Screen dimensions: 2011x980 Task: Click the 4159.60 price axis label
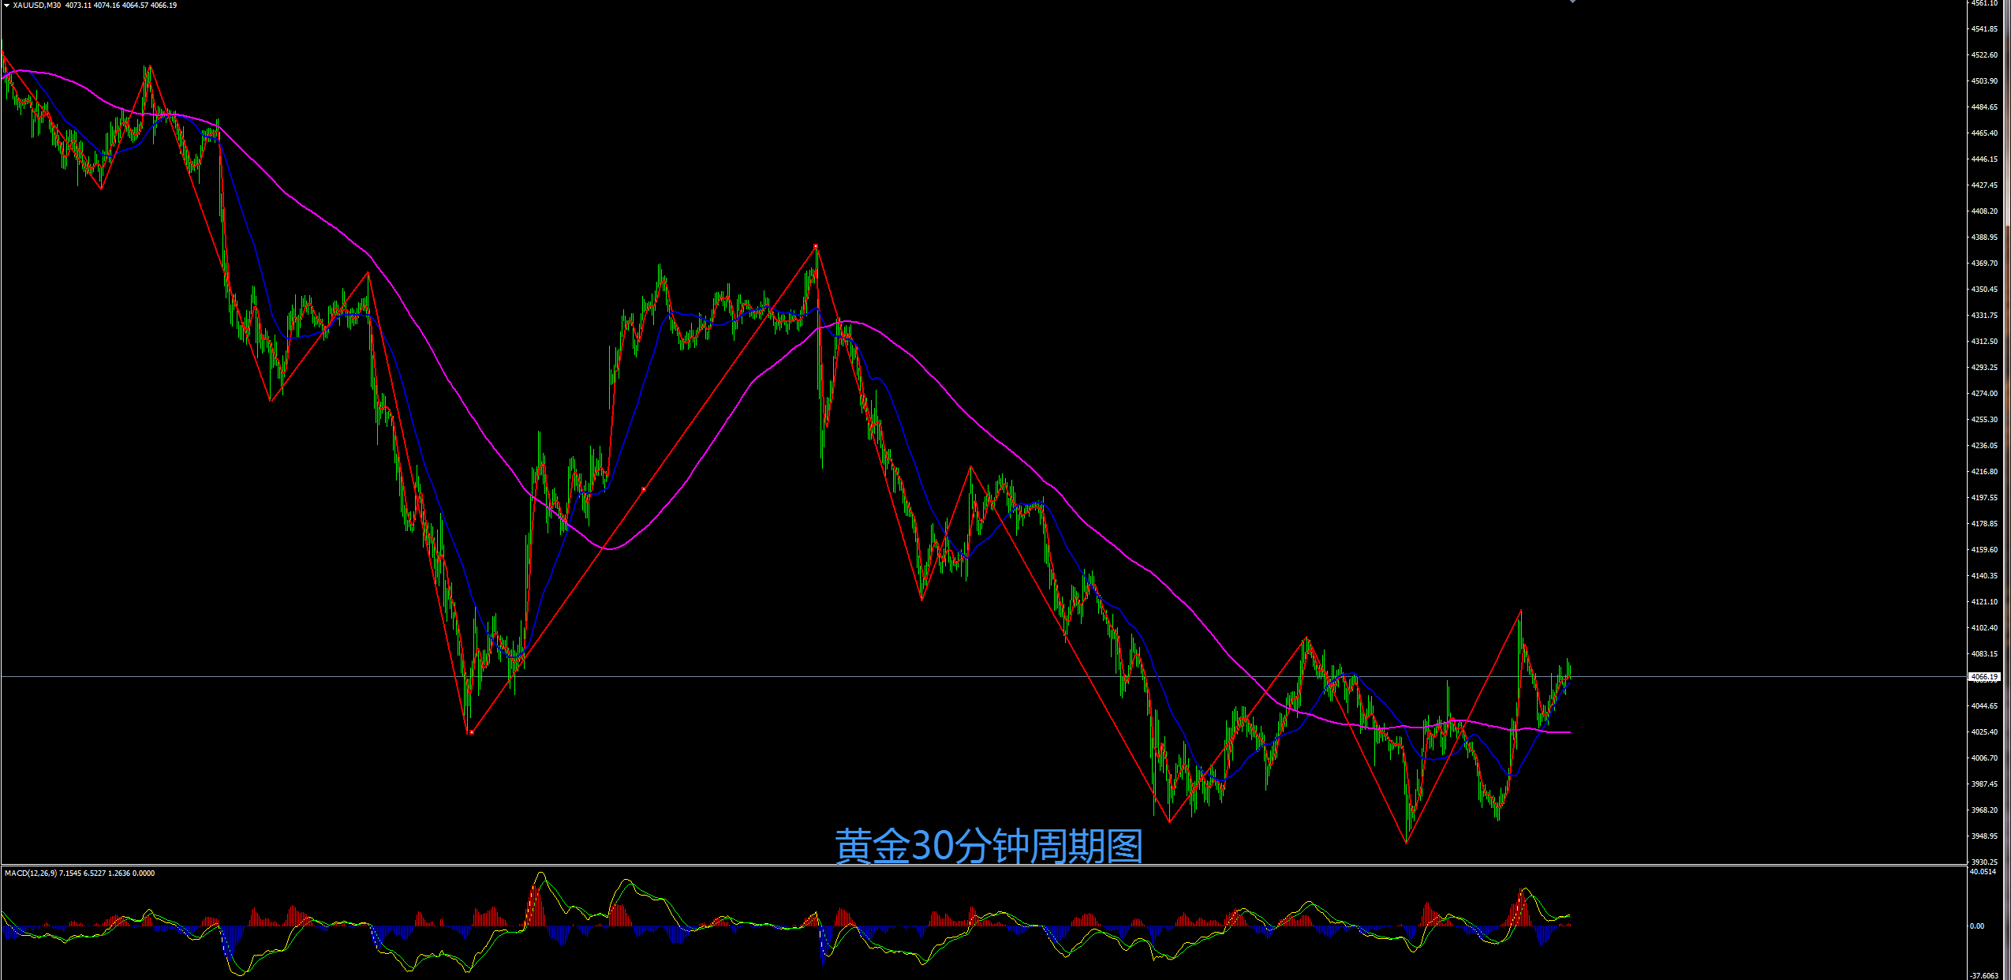[1984, 549]
